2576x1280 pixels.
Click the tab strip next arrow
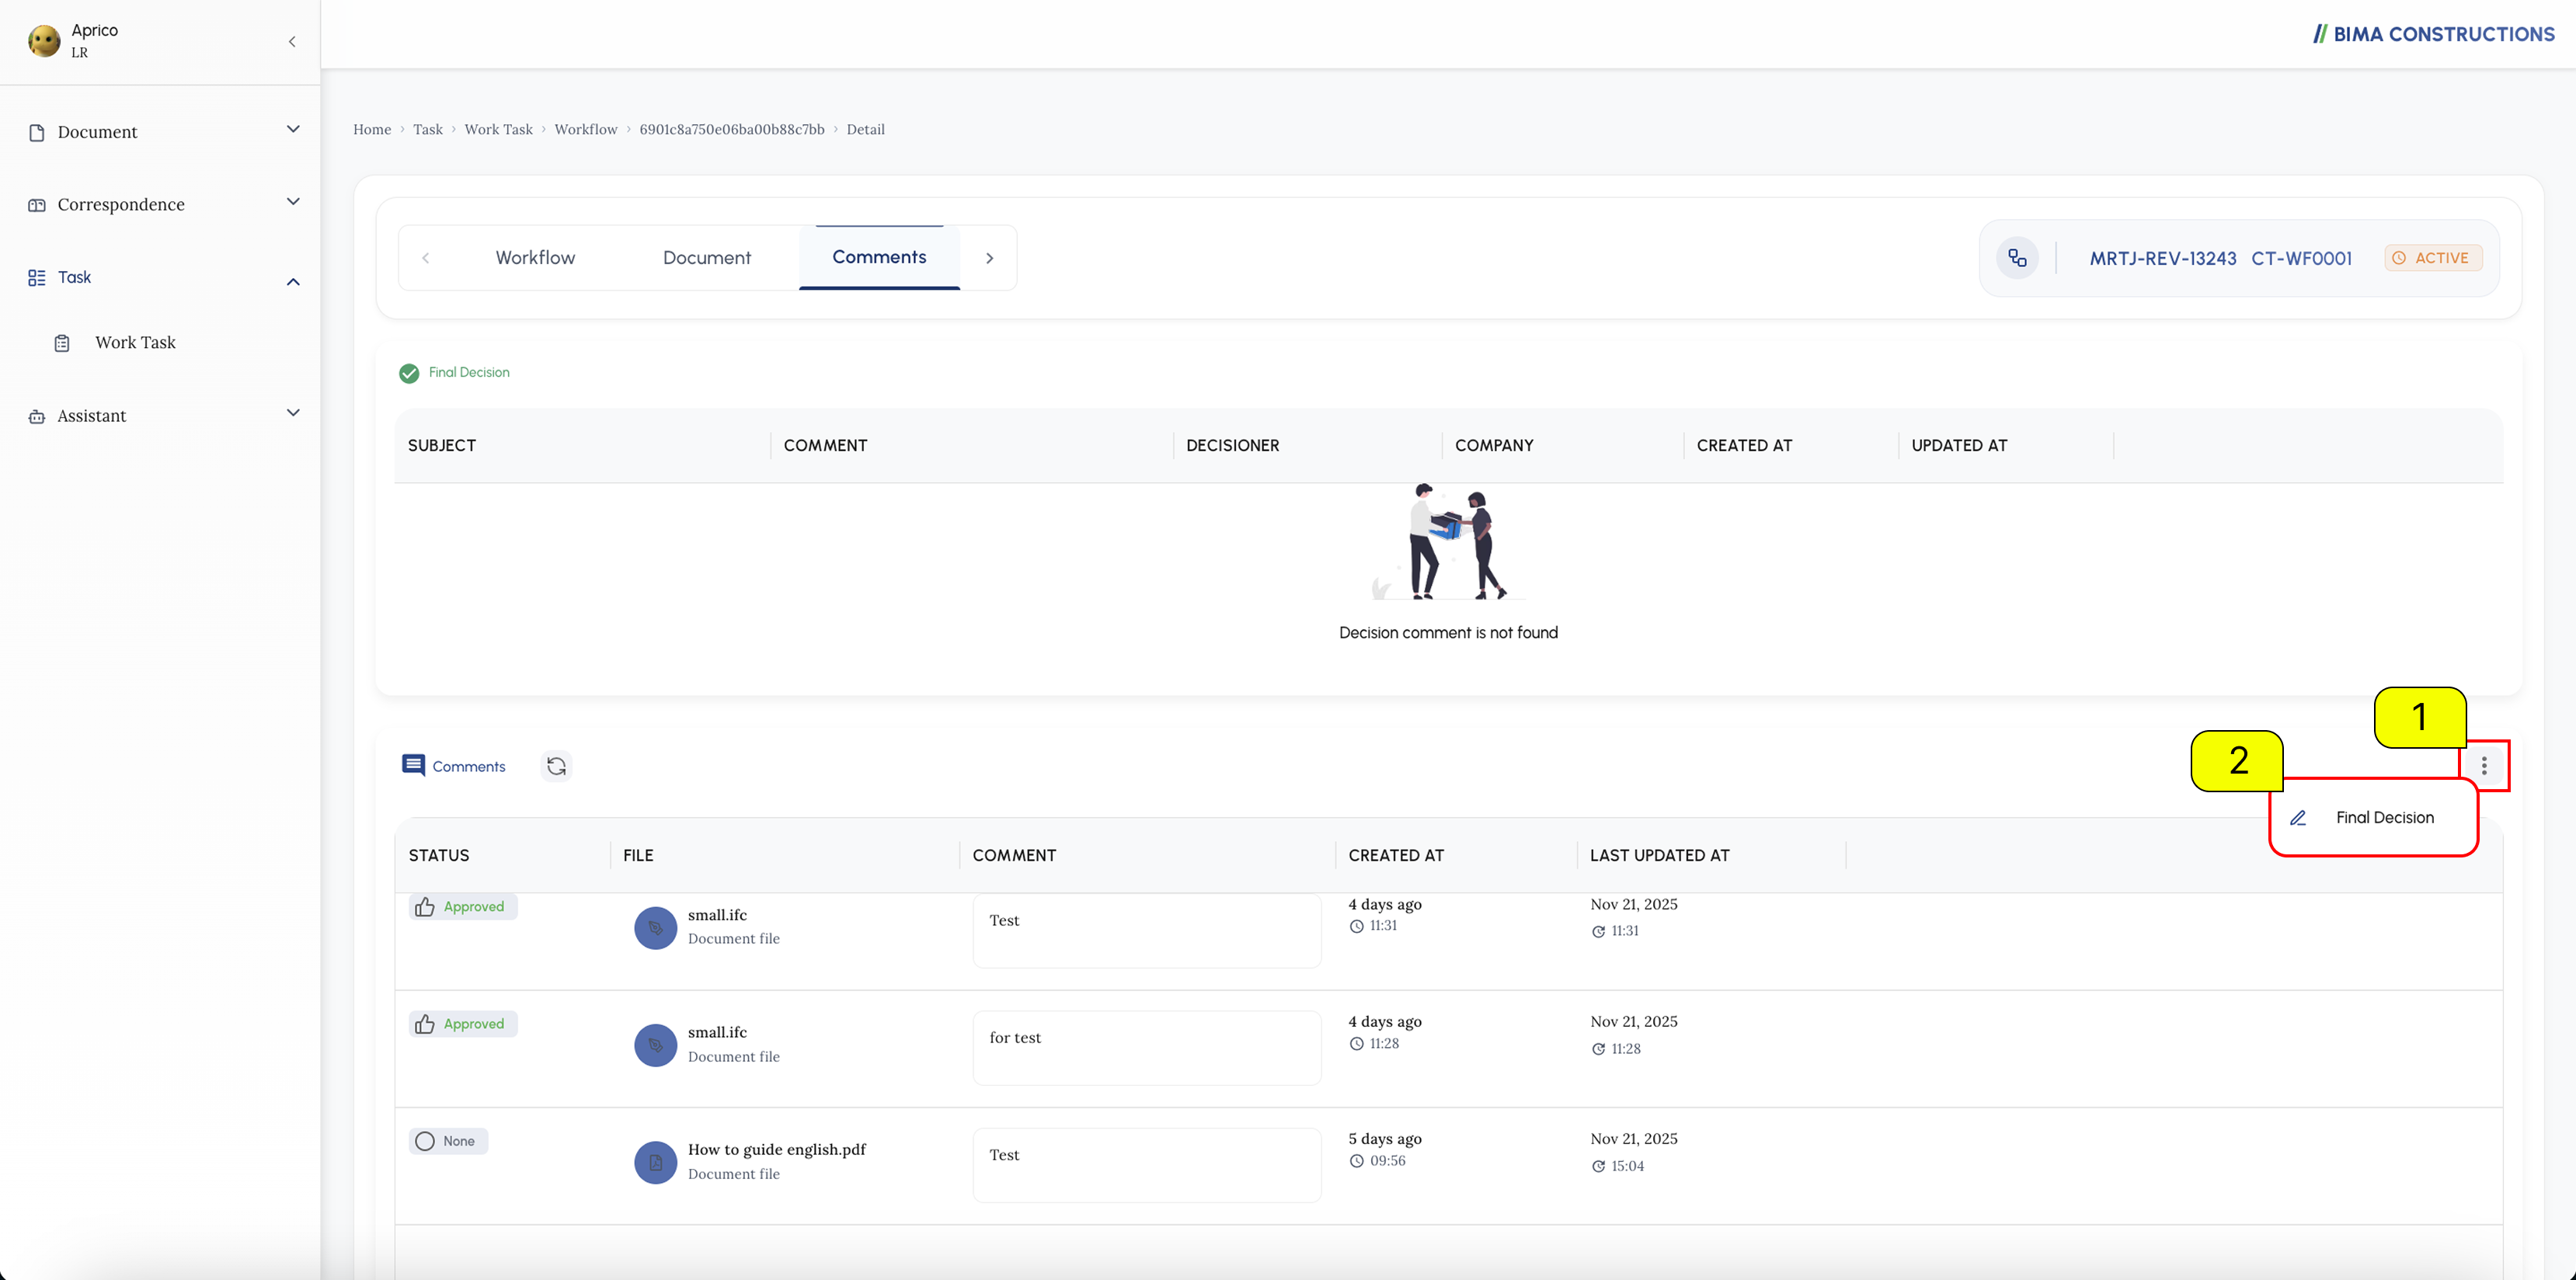point(989,258)
